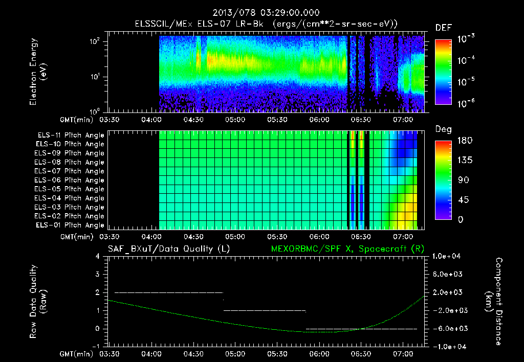Image resolution: width=524 pixels, height=362 pixels.
Task: Click the ELS-08 Pitch Angle row label
Action: click(69, 162)
